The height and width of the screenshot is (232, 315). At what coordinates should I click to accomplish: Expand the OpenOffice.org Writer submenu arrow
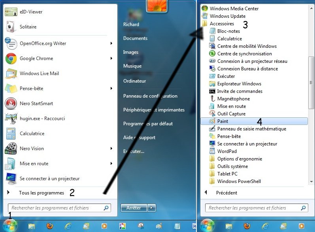click(111, 43)
